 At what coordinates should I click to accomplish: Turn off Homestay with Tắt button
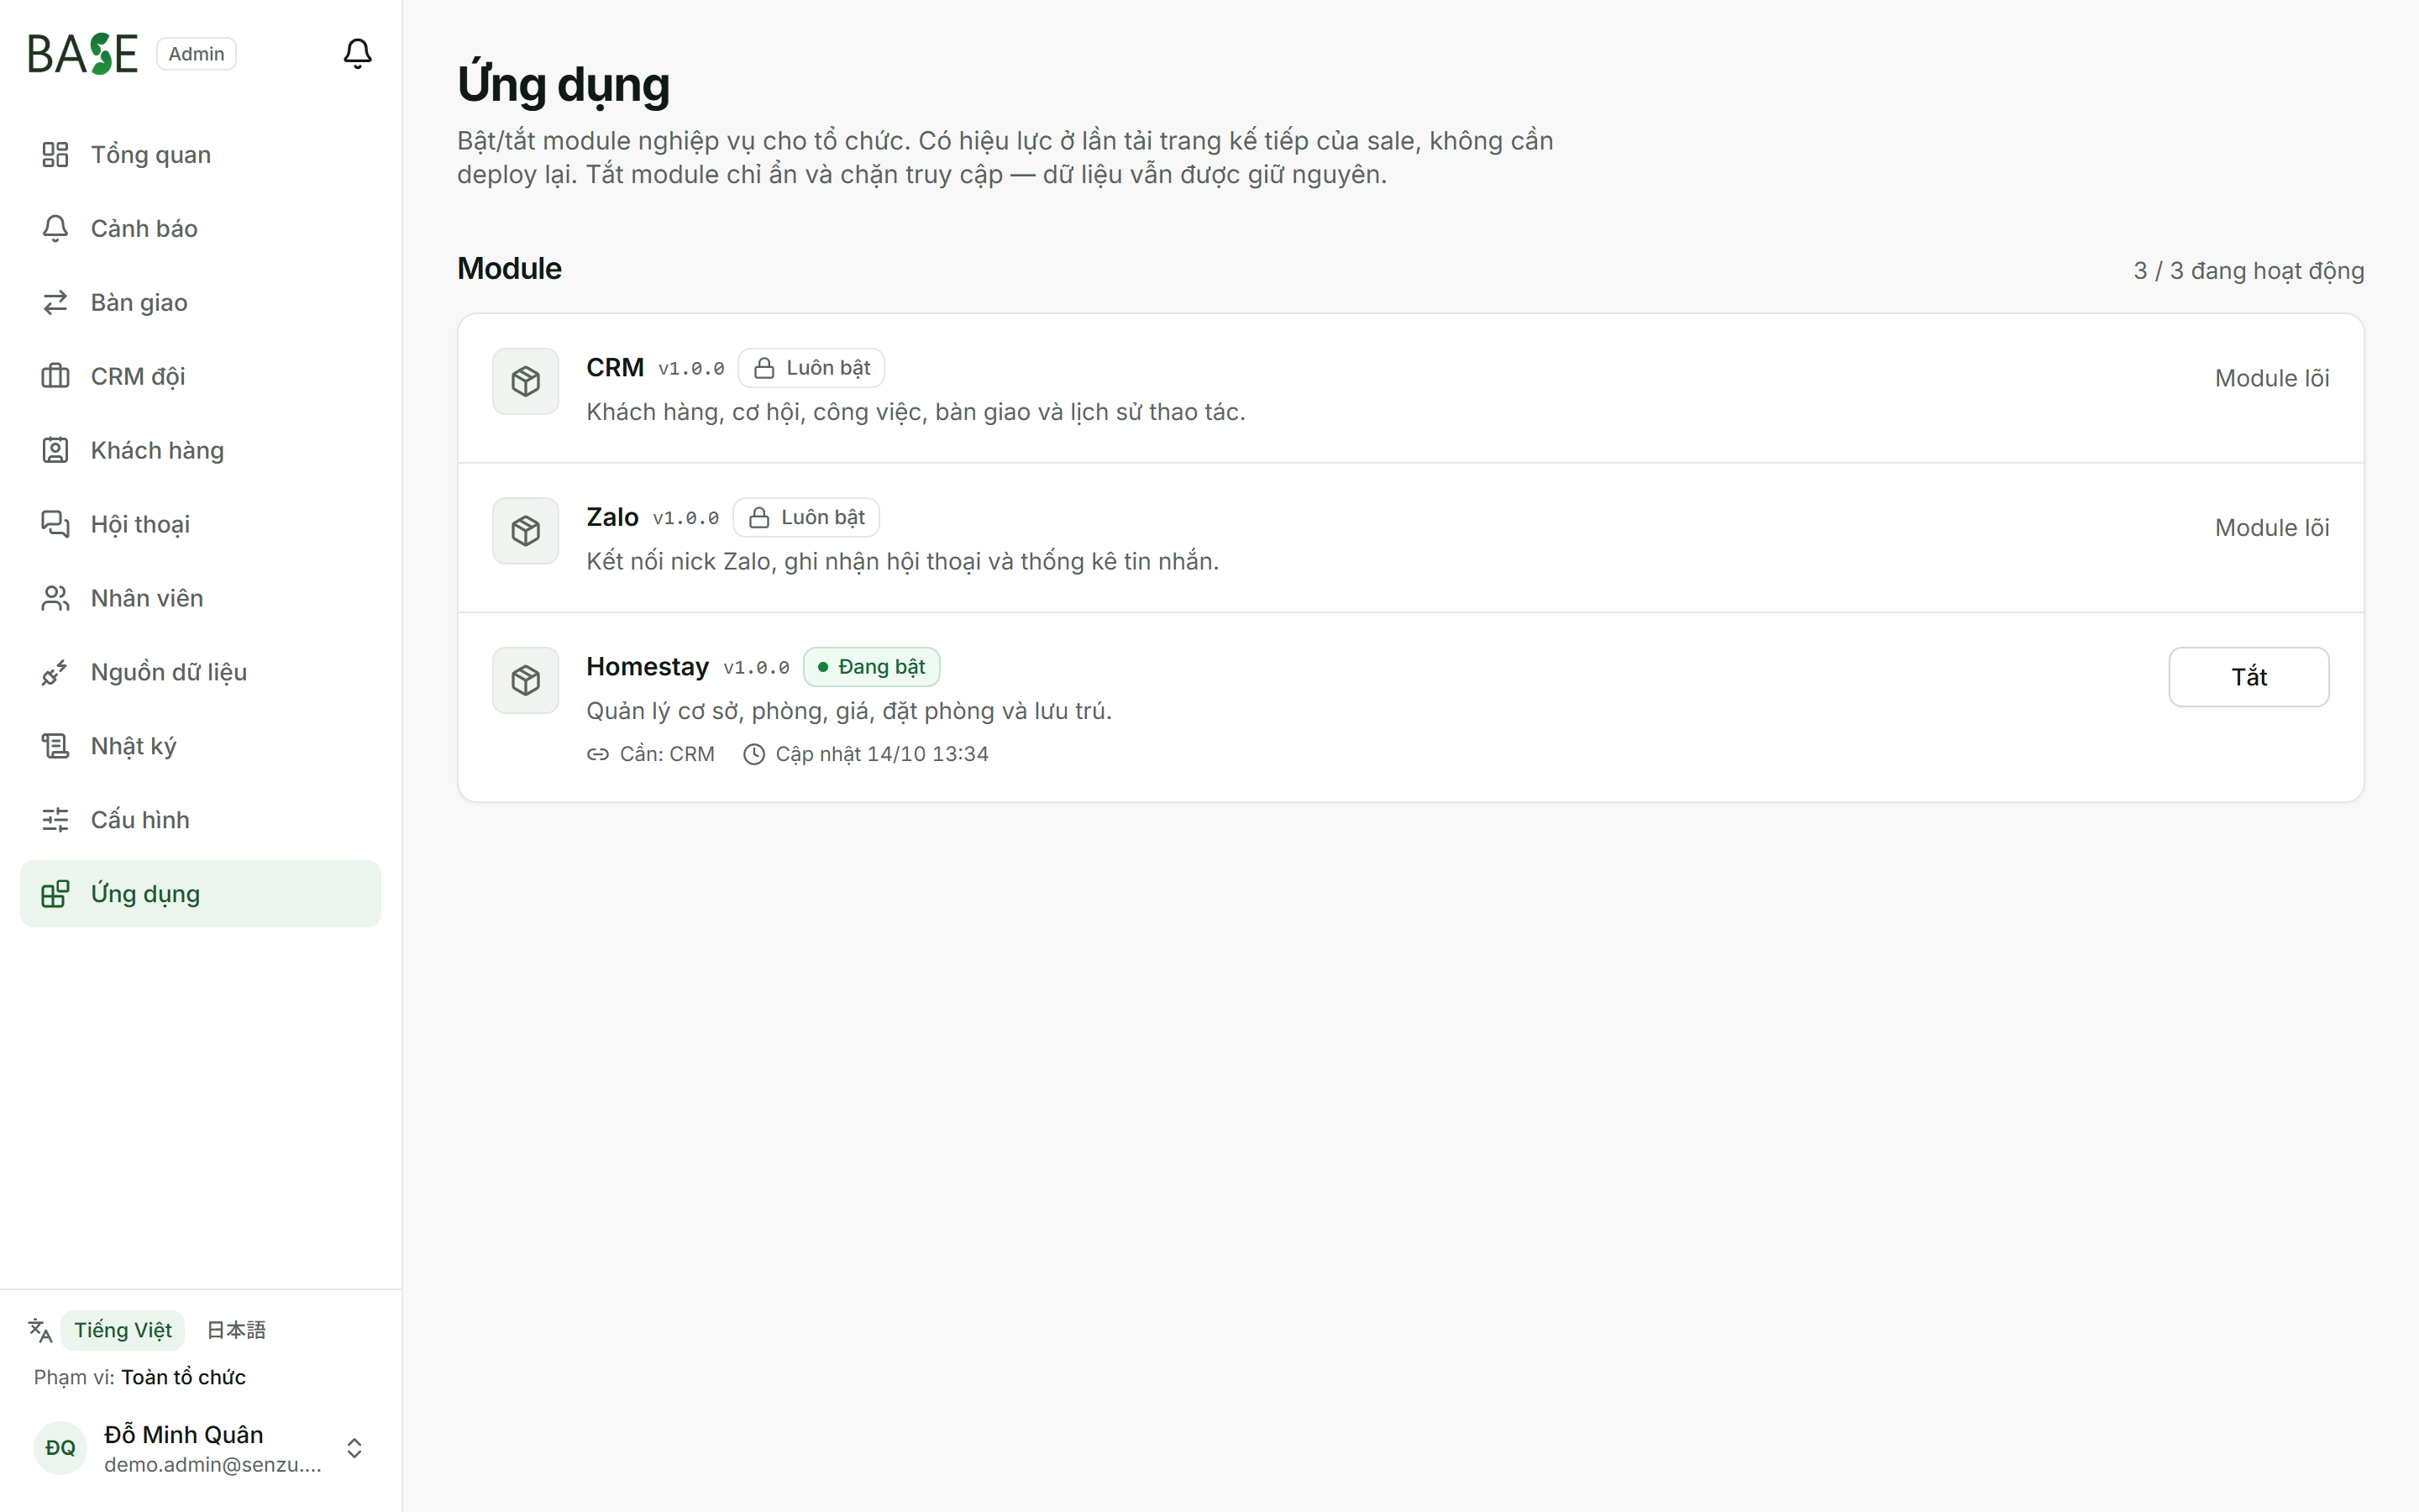2248,677
